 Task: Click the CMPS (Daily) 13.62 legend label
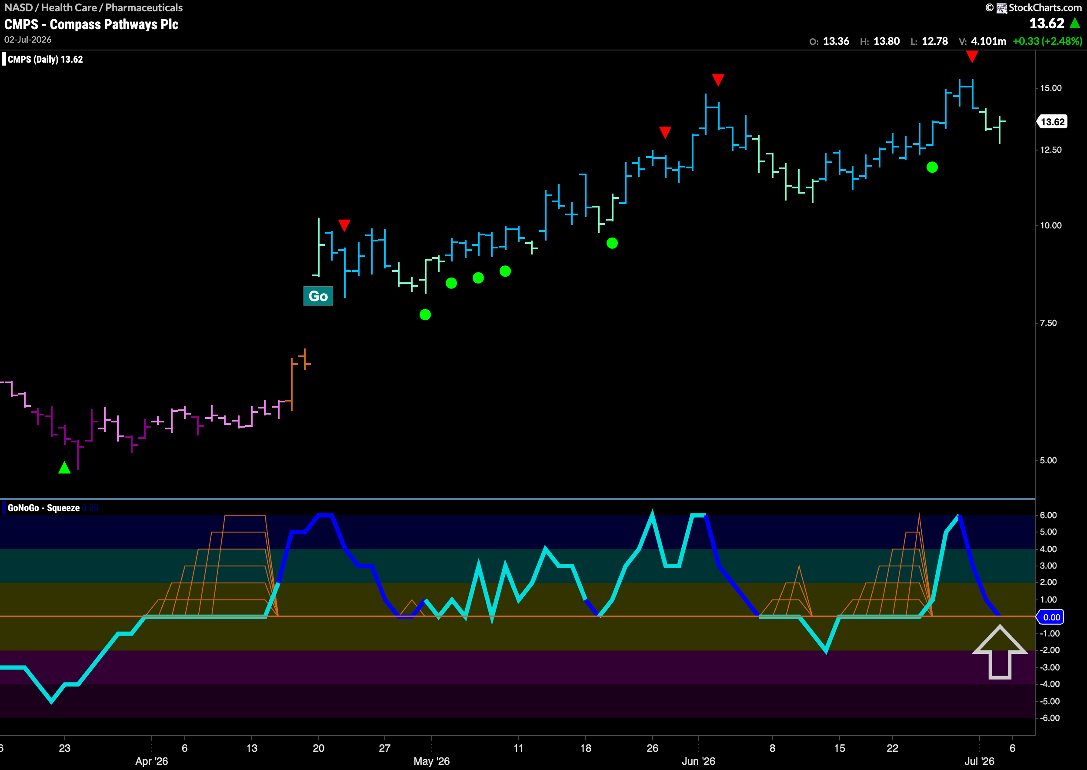(x=46, y=59)
